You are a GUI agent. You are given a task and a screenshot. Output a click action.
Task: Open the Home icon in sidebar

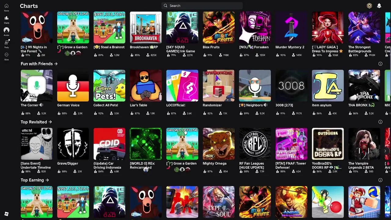[x=6, y=6]
